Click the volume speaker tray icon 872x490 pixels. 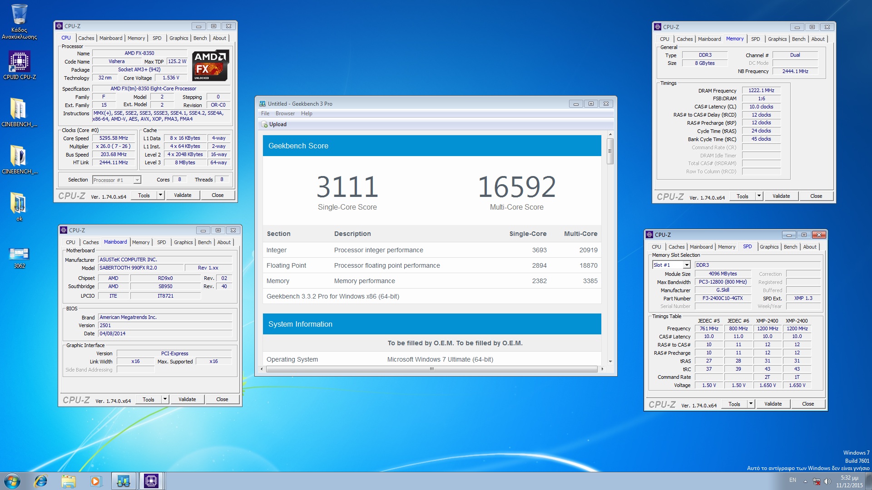point(827,481)
